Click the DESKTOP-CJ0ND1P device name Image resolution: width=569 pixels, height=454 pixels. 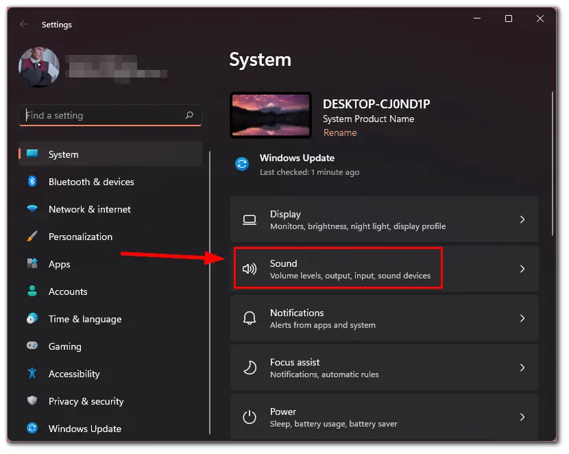[x=376, y=104]
